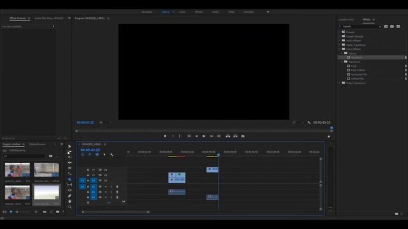408x229 pixels.
Task: Open program monitor Button Editor plus
Action: (x=329, y=136)
